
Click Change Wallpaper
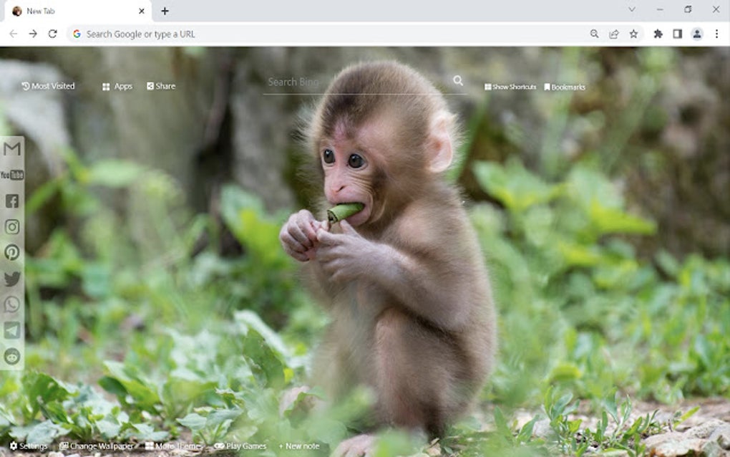click(97, 446)
